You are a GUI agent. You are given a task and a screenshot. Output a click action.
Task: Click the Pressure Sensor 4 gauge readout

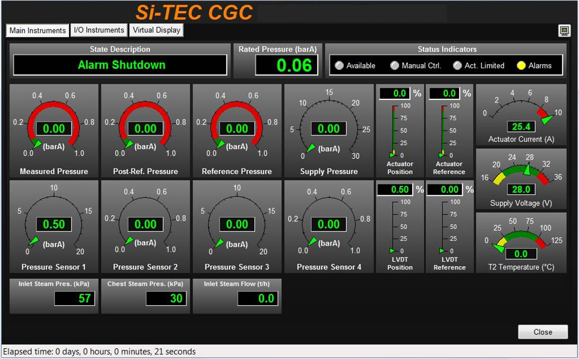click(329, 224)
